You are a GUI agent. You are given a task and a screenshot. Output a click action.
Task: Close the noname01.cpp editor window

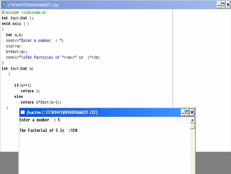228,5
